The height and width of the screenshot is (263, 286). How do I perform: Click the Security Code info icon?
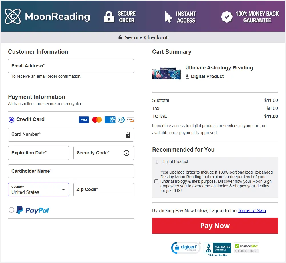(x=126, y=153)
